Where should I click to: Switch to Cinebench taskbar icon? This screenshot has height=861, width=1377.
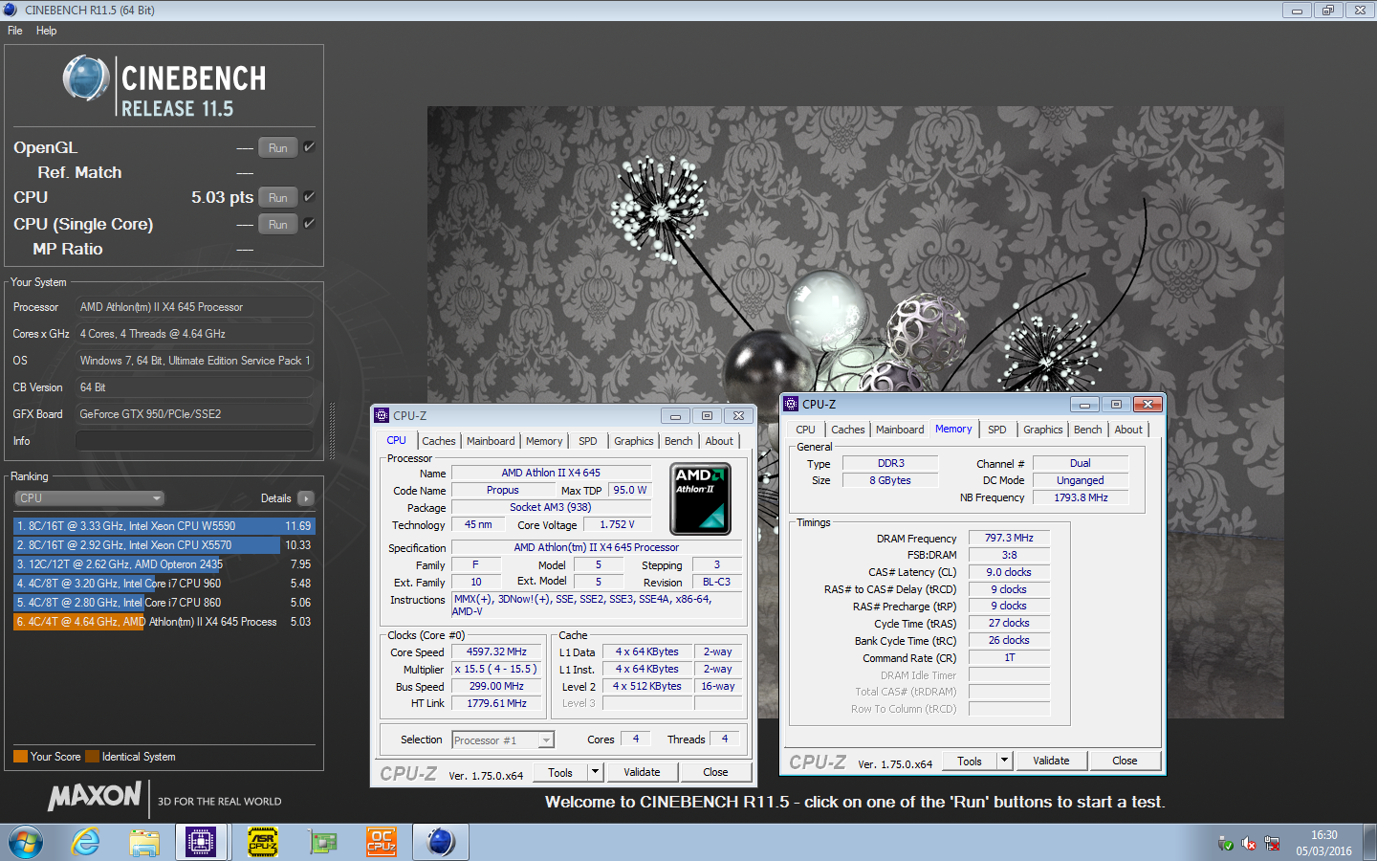tap(440, 842)
